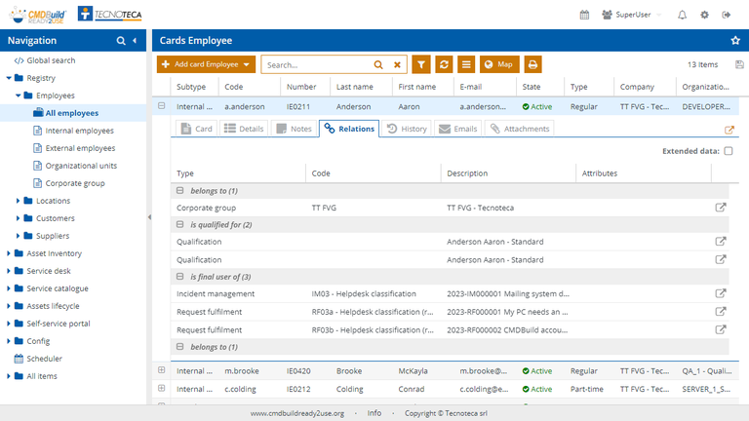The image size is (749, 421).
Task: Collapse the 'is final user of (3)' group
Action: click(180, 277)
